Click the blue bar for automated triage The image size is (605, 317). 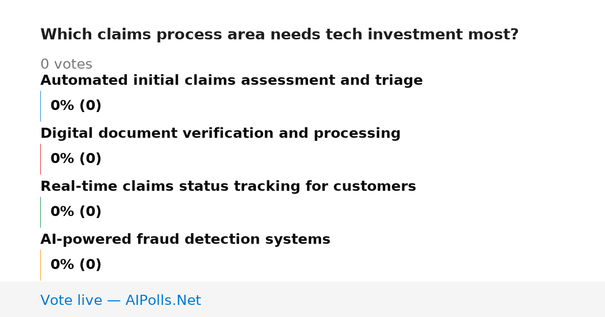click(41, 106)
